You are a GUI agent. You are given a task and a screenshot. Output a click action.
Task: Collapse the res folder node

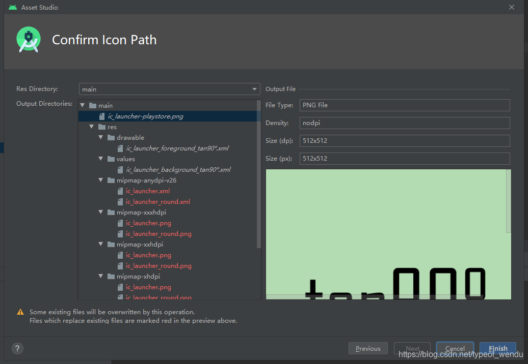pos(92,127)
